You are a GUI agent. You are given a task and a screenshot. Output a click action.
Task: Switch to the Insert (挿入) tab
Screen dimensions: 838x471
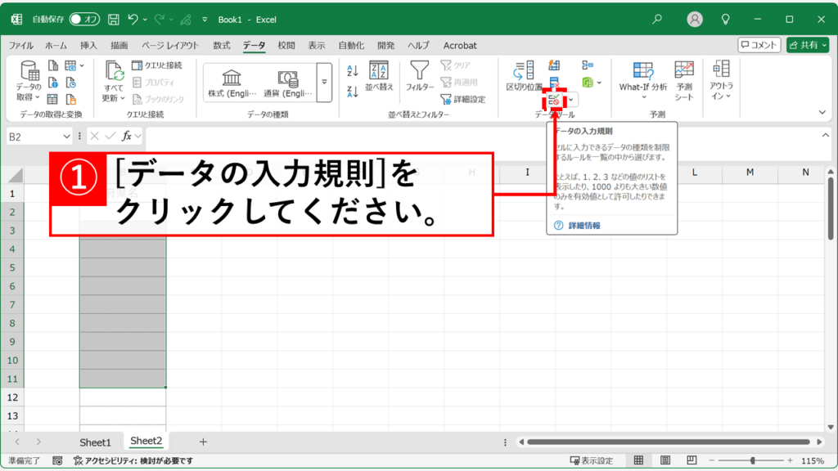click(88, 46)
